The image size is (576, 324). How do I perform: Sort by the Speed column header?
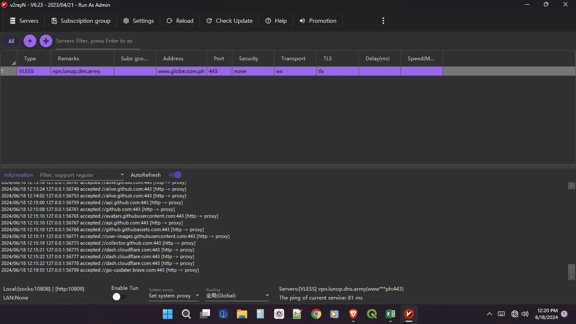point(421,59)
